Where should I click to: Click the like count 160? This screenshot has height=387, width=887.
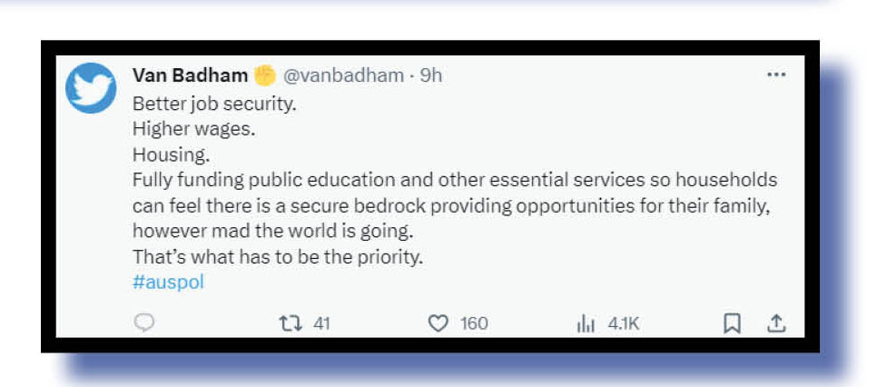473,322
